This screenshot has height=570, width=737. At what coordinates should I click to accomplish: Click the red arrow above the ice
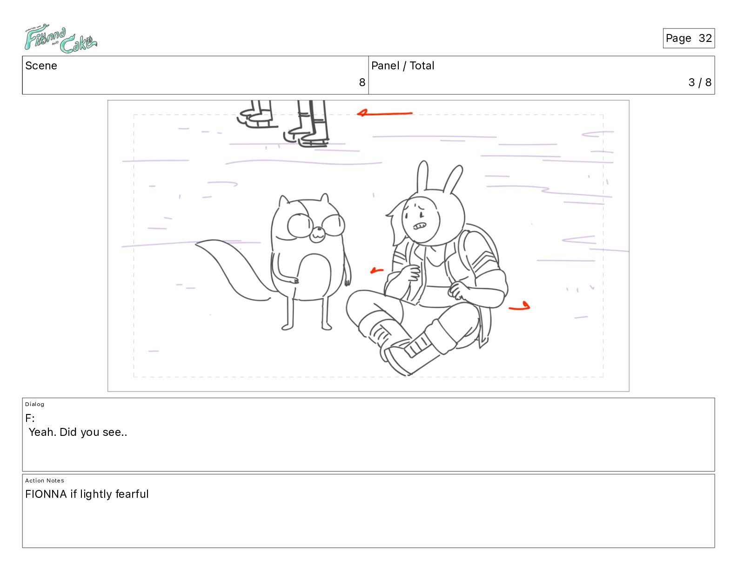click(385, 113)
